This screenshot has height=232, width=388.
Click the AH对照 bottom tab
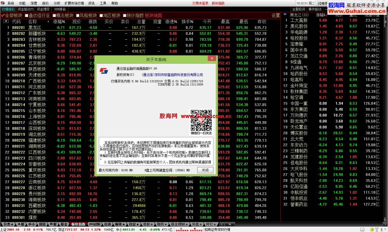tap(95, 224)
